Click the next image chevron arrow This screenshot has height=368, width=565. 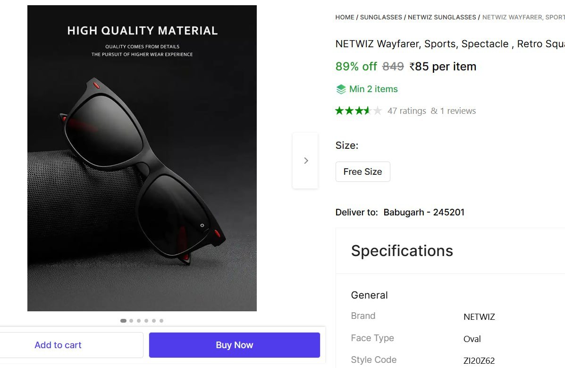pos(305,161)
